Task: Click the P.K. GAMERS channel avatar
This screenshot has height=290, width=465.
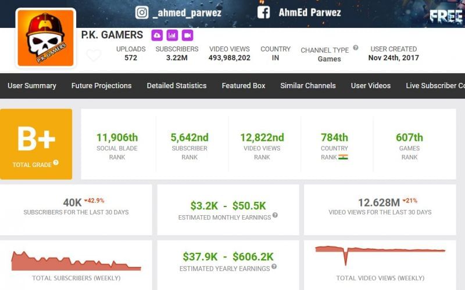Action: [x=45, y=38]
